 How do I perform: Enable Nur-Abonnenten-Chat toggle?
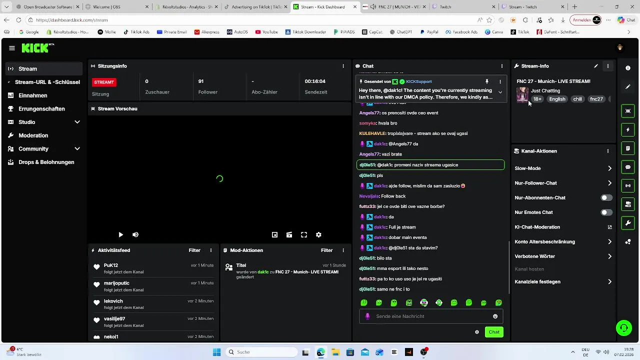click(x=606, y=198)
